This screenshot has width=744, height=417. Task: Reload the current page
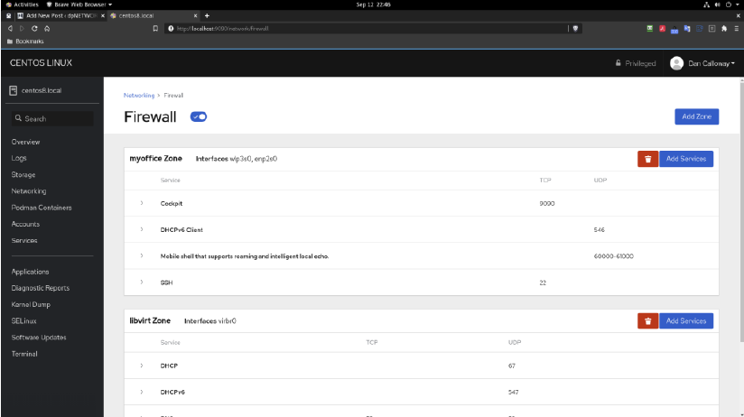click(x=34, y=29)
